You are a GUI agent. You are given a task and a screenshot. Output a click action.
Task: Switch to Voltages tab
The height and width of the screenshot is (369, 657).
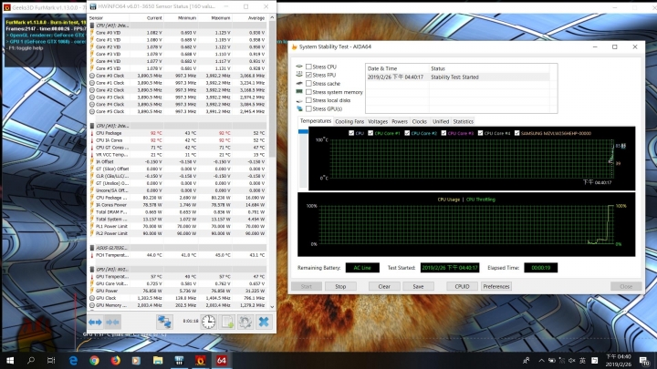(378, 122)
